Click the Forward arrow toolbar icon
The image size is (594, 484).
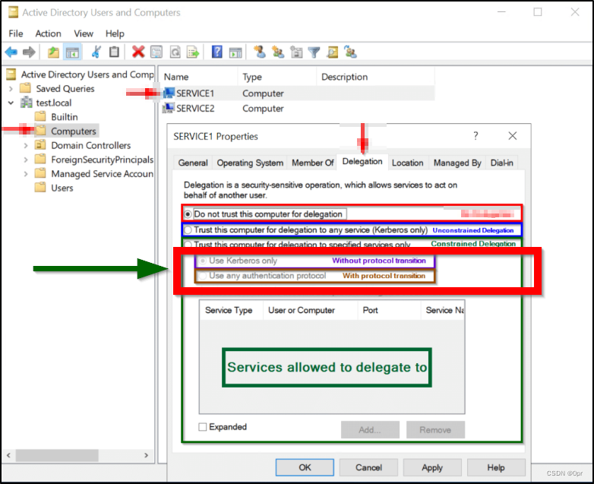[29, 52]
